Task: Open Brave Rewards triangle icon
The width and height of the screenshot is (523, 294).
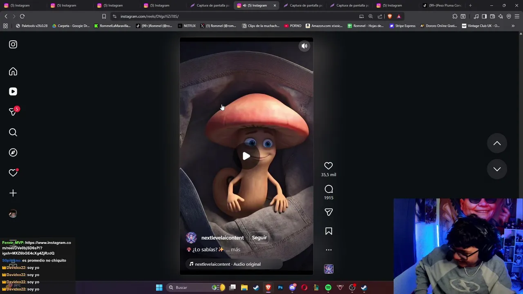Action: click(x=399, y=16)
